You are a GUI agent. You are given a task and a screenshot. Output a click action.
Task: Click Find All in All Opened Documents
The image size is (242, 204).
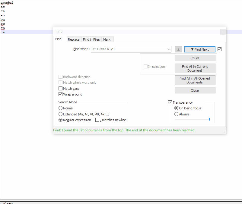(x=195, y=80)
